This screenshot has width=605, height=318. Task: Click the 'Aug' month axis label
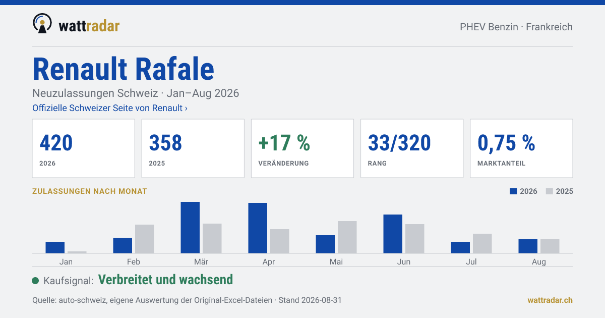[x=539, y=262]
